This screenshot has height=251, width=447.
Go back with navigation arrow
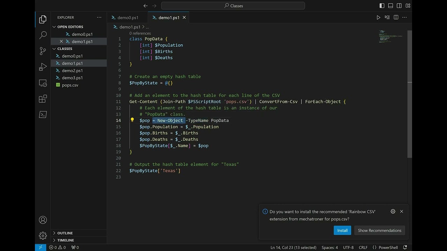[146, 6]
